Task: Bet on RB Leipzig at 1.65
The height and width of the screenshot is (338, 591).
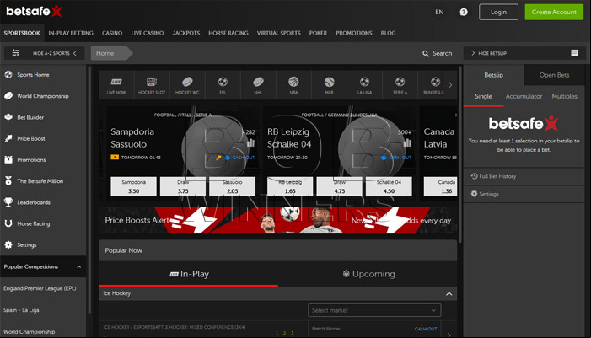Action: tap(290, 186)
